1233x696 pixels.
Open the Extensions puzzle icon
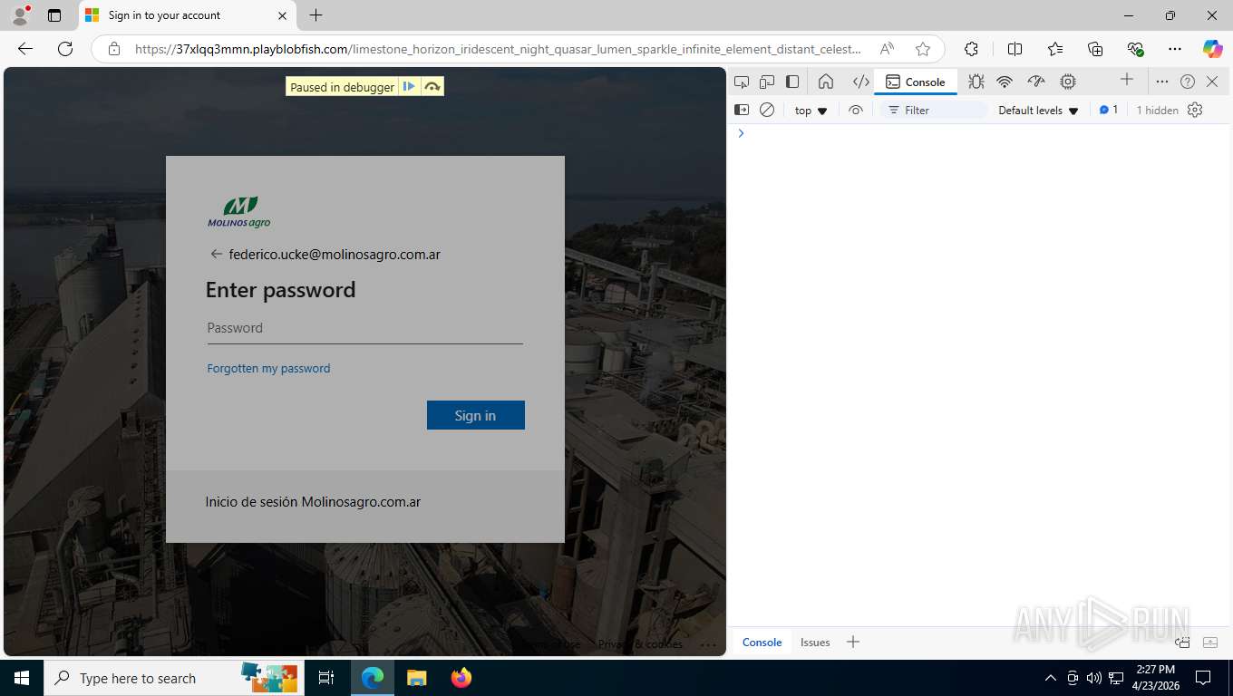[971, 49]
